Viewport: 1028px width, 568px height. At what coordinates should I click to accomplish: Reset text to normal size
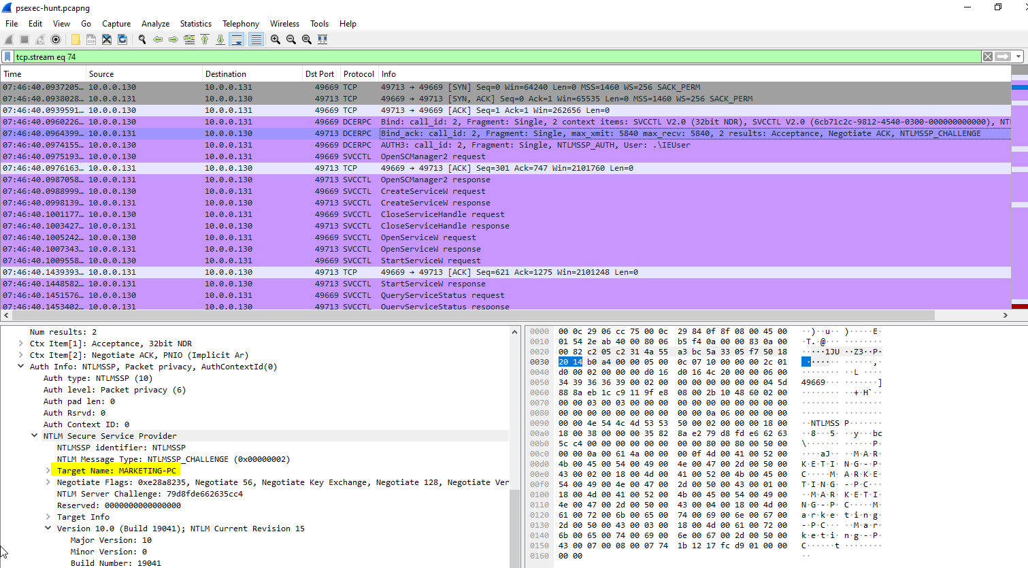[x=307, y=39]
